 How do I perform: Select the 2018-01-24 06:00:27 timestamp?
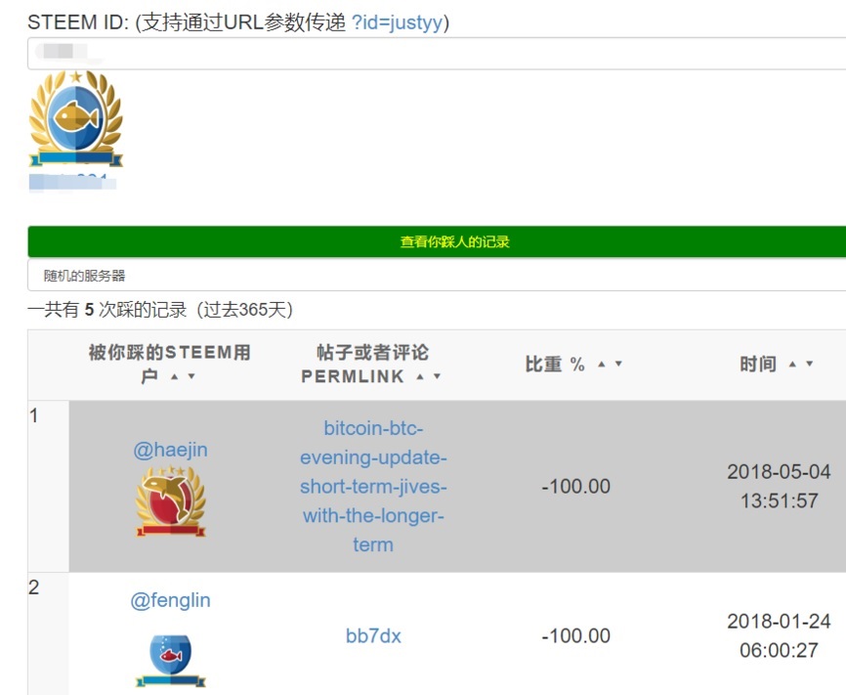click(779, 635)
